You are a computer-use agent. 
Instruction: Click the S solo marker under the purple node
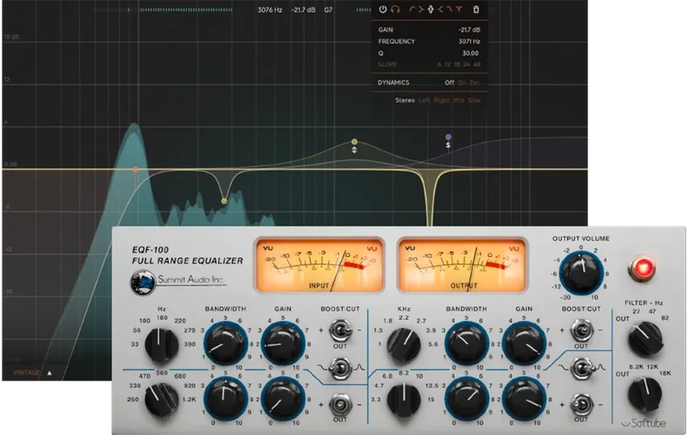(448, 145)
